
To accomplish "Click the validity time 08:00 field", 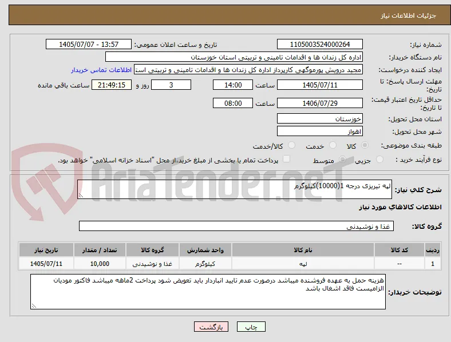I will coord(233,103).
